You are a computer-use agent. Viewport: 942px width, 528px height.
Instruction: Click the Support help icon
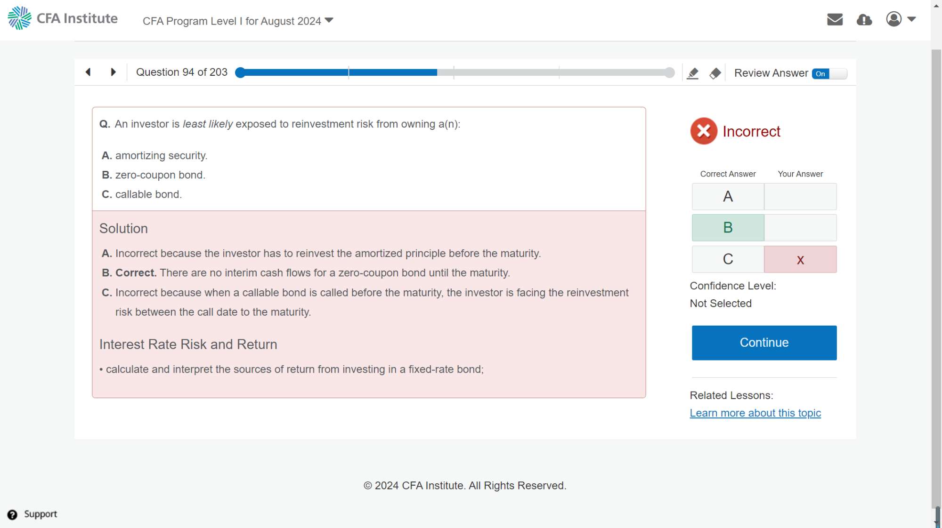(13, 514)
